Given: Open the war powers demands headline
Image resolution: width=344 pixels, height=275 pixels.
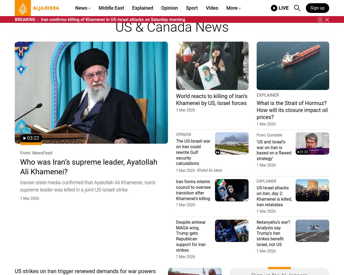Looking at the screenshot, I should pyautogui.click(x=85, y=271).
